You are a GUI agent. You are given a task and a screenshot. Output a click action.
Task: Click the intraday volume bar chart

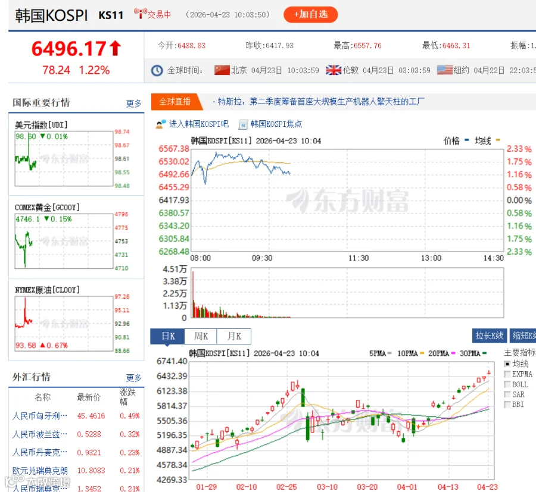coord(347,293)
